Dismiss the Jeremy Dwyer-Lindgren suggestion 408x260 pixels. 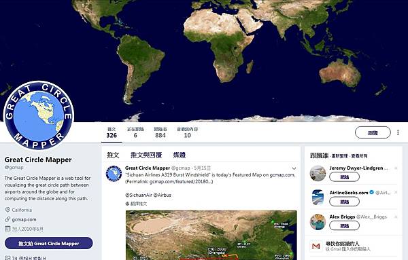[x=396, y=168]
